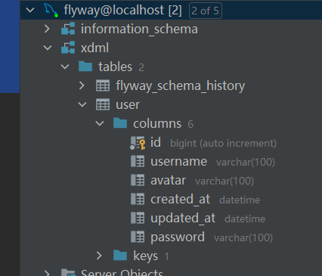This screenshot has height=276, width=322.
Task: Click the avatar column icon
Action: [x=138, y=180]
